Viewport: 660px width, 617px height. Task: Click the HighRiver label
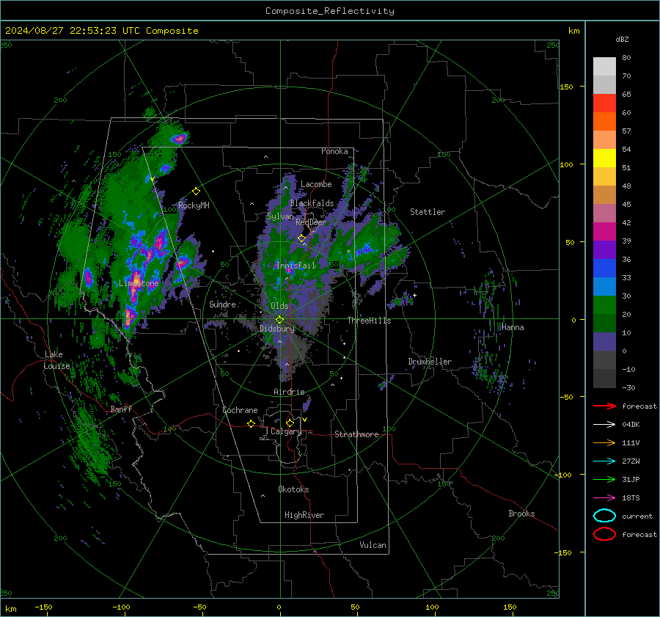pos(304,515)
